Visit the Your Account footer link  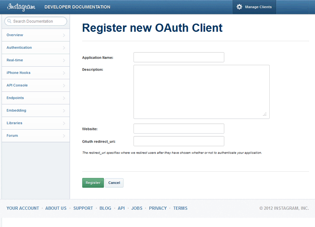point(23,208)
